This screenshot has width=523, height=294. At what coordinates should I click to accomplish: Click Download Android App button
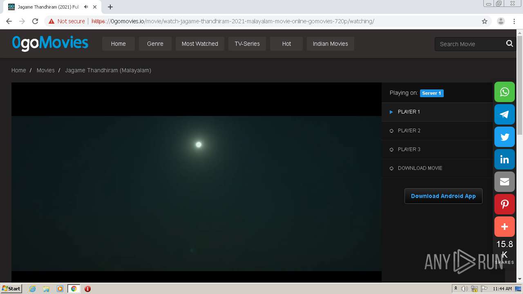click(x=443, y=196)
